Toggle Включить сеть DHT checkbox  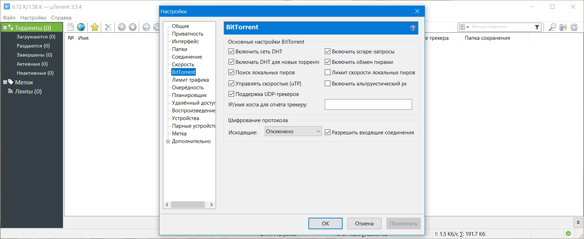coord(231,51)
